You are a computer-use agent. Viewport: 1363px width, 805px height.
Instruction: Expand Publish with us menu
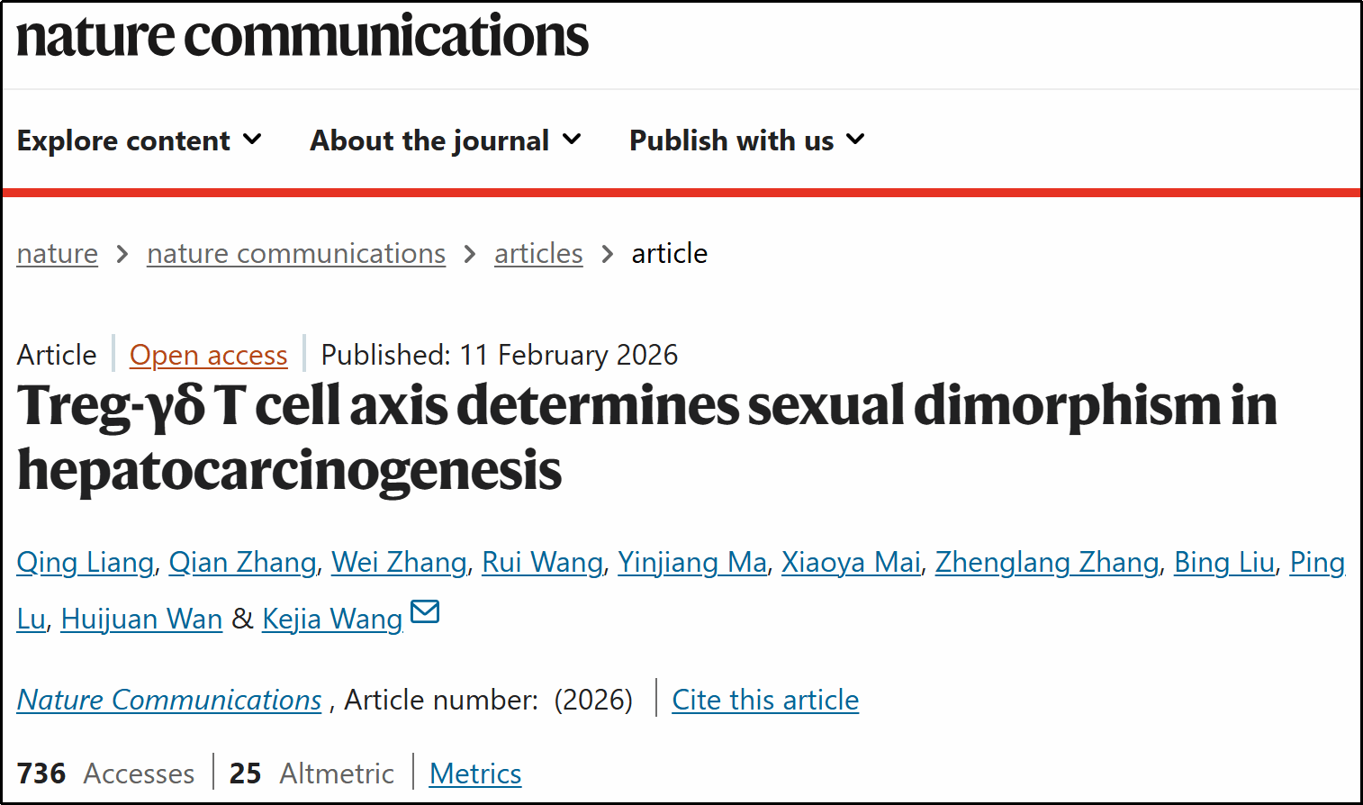click(x=746, y=140)
